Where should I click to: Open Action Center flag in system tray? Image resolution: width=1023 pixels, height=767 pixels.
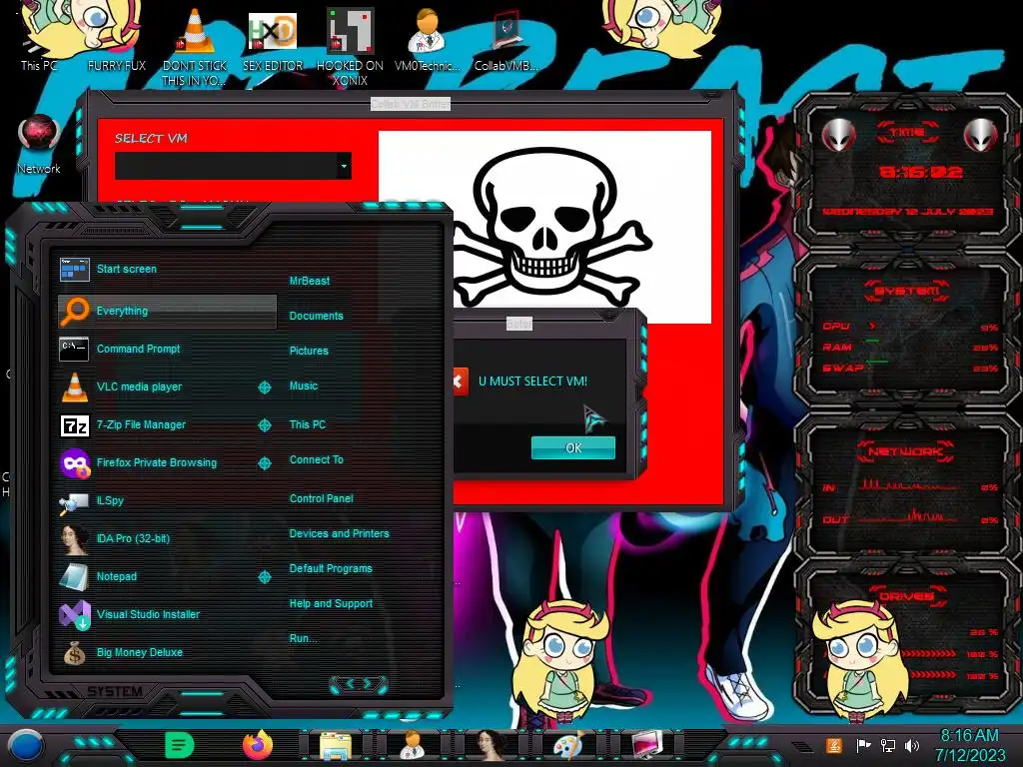[x=863, y=745]
